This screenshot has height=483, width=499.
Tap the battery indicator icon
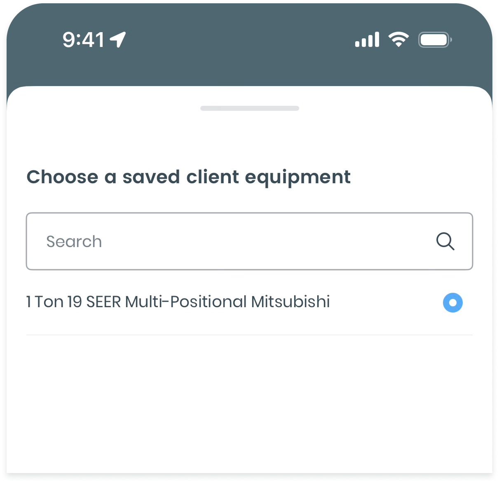tap(435, 40)
